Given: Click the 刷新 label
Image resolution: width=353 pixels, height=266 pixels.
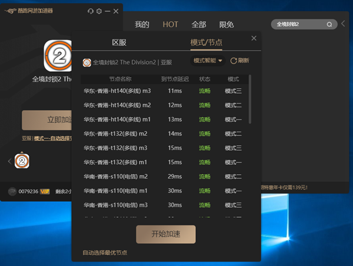Looking at the screenshot, I should [x=244, y=61].
